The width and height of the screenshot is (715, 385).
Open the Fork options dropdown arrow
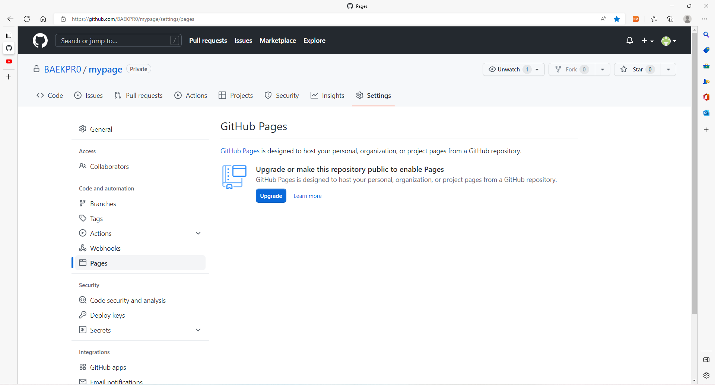603,70
